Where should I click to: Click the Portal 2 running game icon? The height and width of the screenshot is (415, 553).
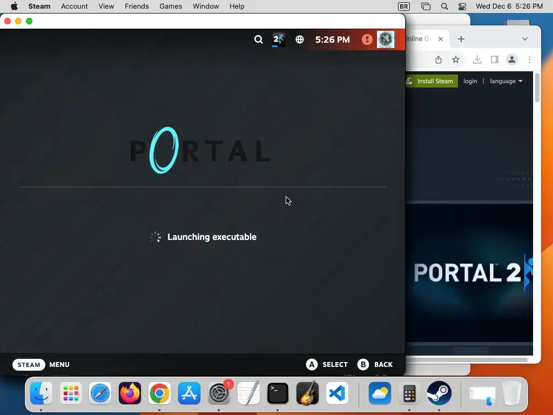tap(278, 39)
